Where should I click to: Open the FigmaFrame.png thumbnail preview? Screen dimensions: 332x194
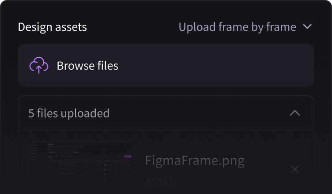pyautogui.click(x=81, y=161)
